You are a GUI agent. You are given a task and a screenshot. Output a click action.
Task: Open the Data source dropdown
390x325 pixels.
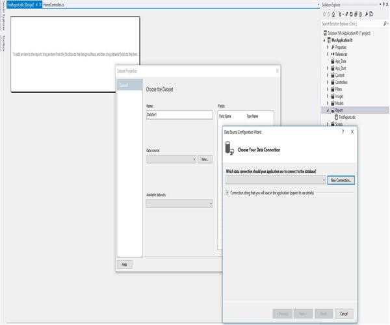click(x=193, y=159)
